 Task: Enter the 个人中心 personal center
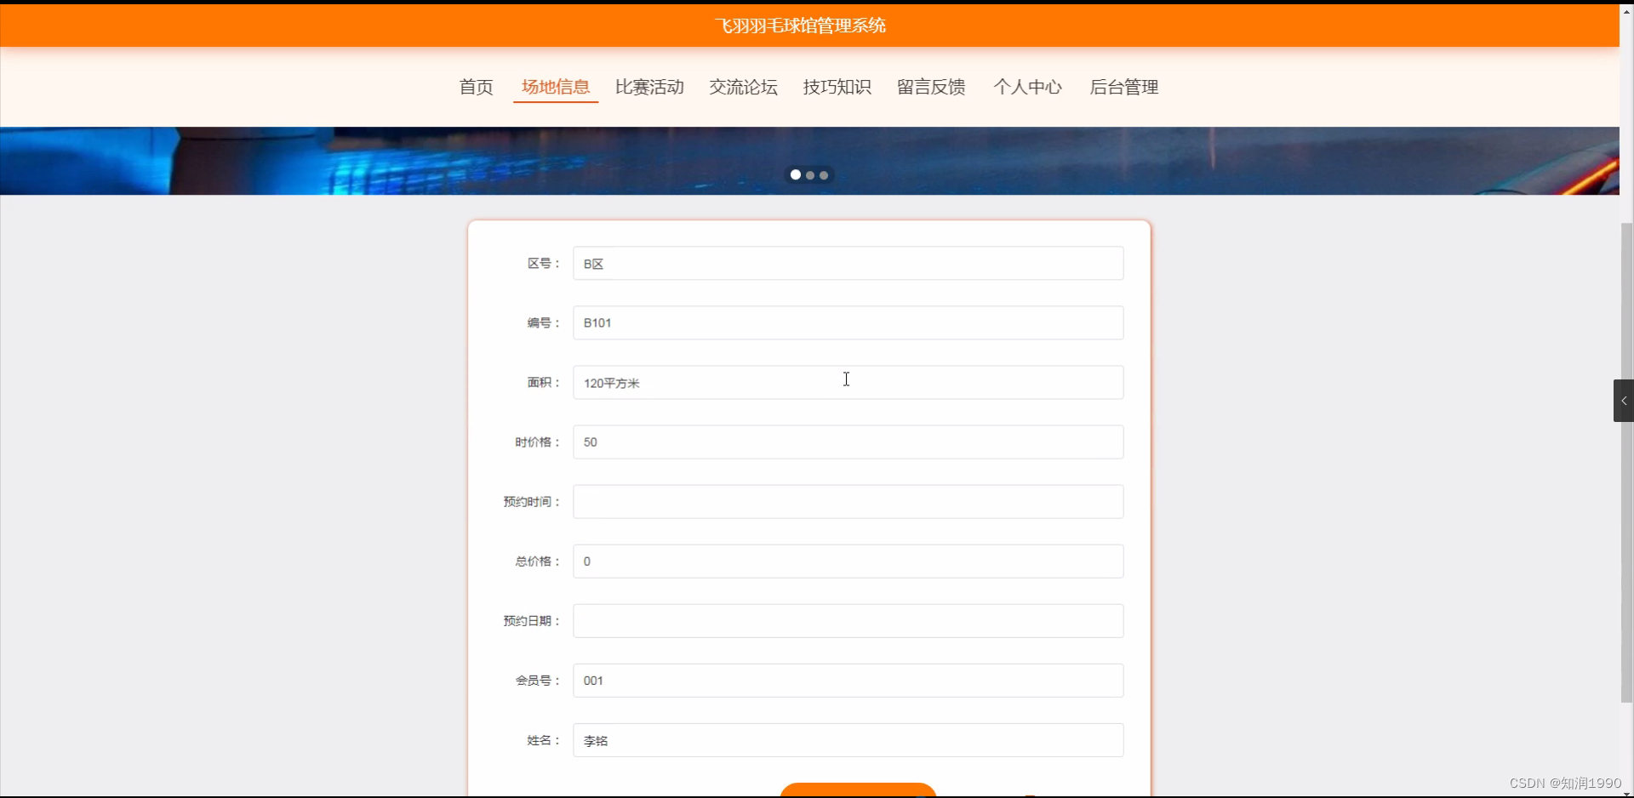pos(1027,87)
